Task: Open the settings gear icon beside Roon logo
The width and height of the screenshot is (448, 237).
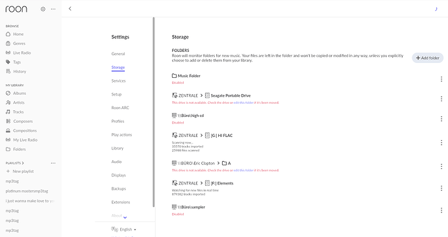Action: (43, 9)
